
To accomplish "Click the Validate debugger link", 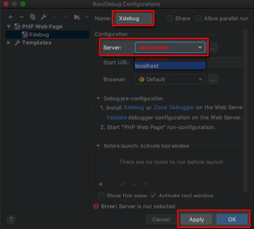I will click(x=116, y=117).
